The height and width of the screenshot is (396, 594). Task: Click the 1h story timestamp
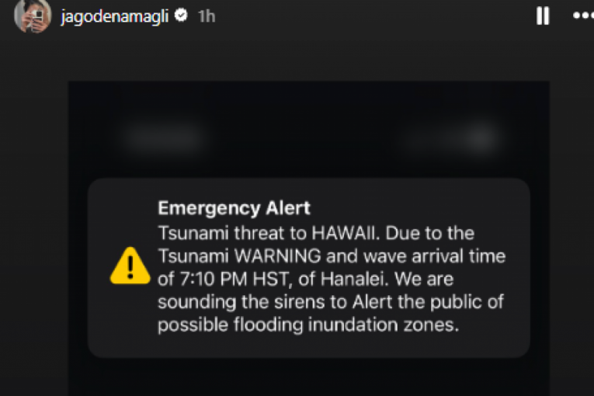[206, 16]
